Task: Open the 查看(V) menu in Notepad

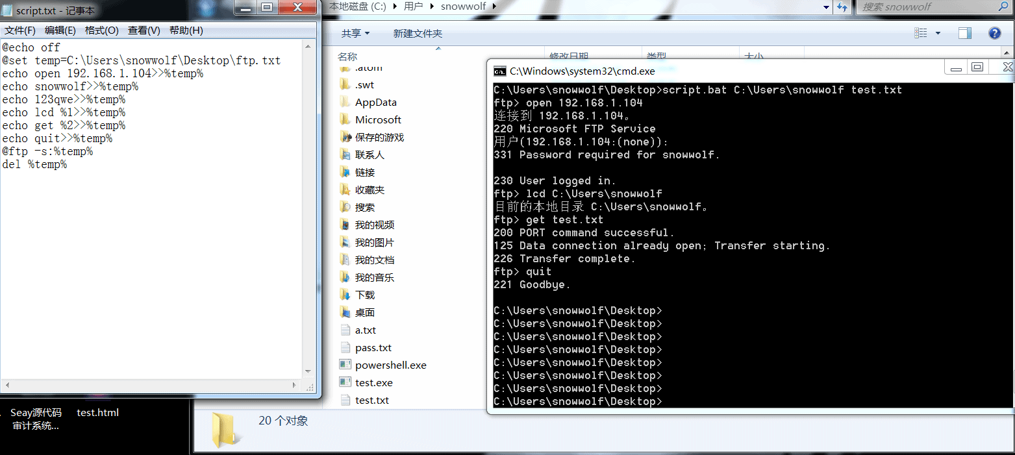Action: [144, 31]
